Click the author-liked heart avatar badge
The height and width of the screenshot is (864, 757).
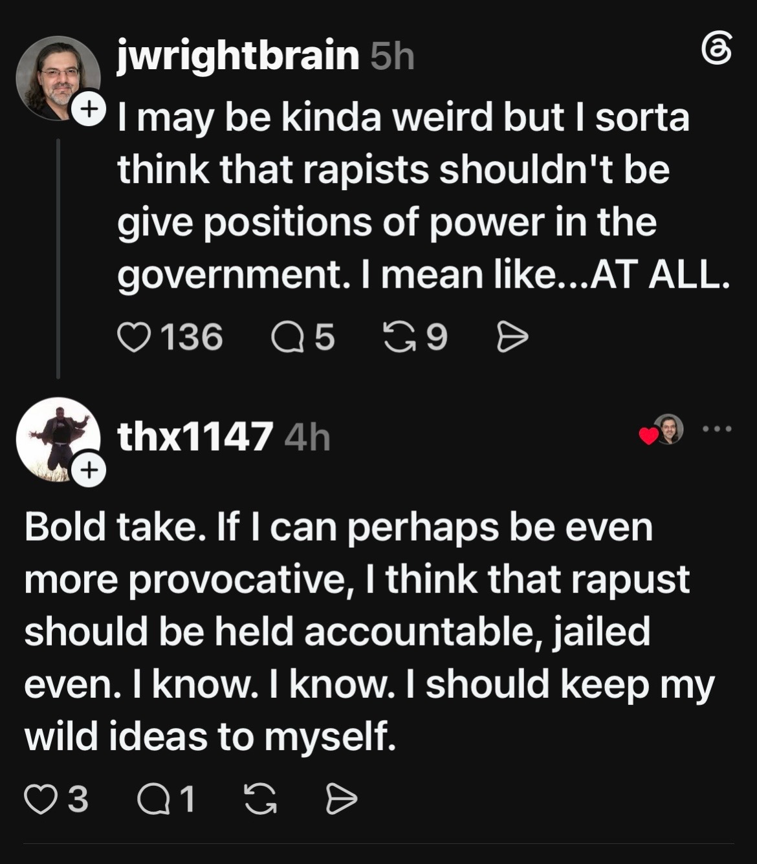pyautogui.click(x=662, y=430)
